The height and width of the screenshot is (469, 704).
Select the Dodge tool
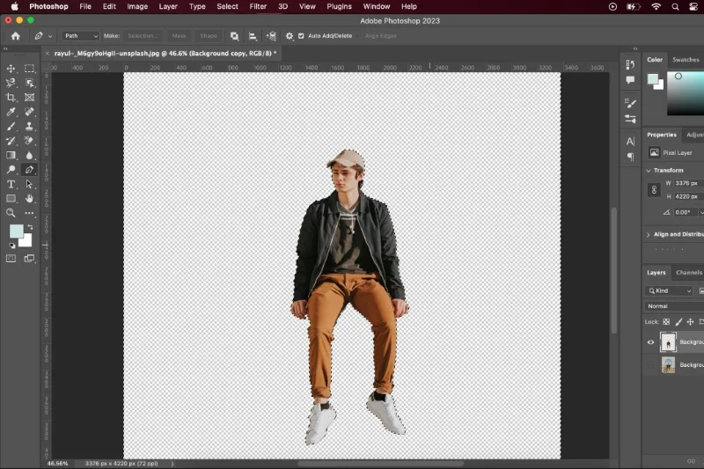11,170
